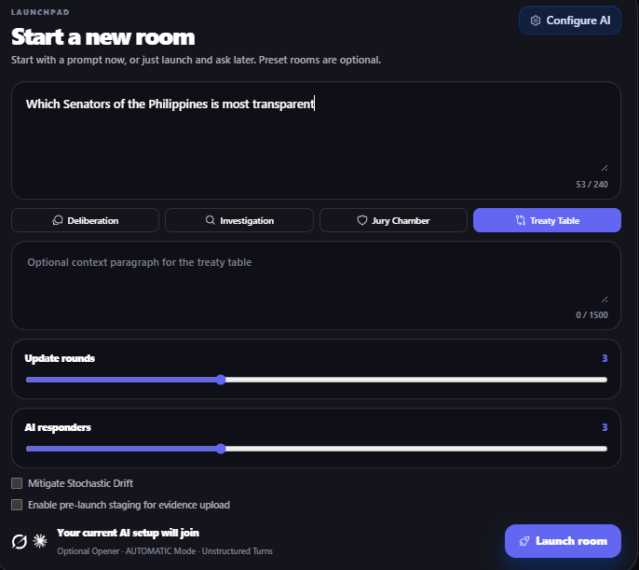Image resolution: width=639 pixels, height=570 pixels.
Task: Open the Configure AI settings
Action: pos(570,21)
